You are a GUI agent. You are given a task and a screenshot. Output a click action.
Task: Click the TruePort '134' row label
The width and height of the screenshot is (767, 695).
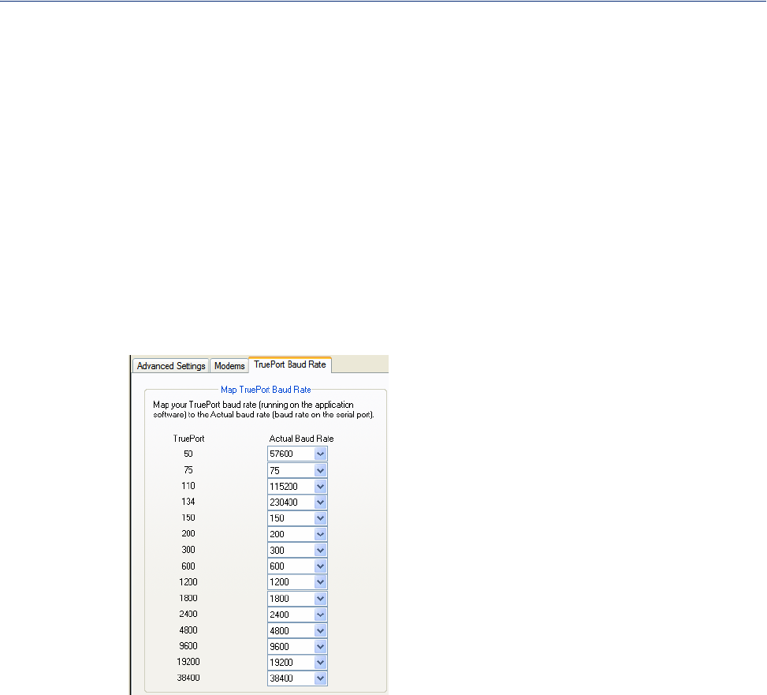tap(188, 501)
